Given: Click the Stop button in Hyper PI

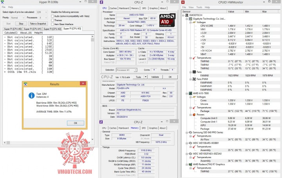Looking at the screenshot, I should tap(21, 23).
